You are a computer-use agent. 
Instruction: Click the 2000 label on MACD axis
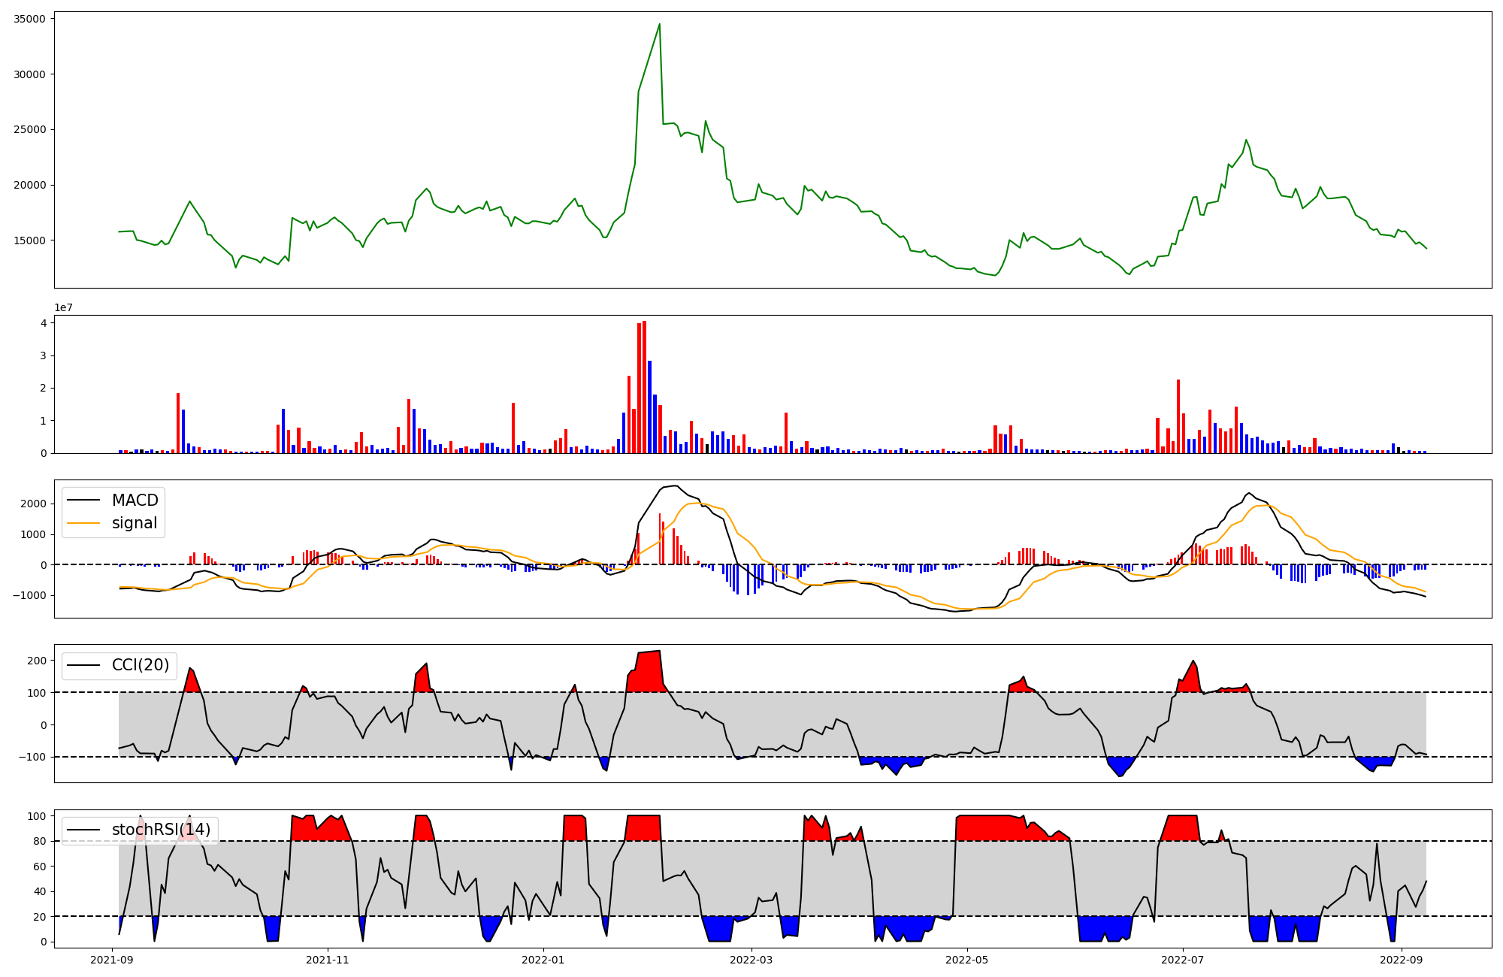coord(33,504)
